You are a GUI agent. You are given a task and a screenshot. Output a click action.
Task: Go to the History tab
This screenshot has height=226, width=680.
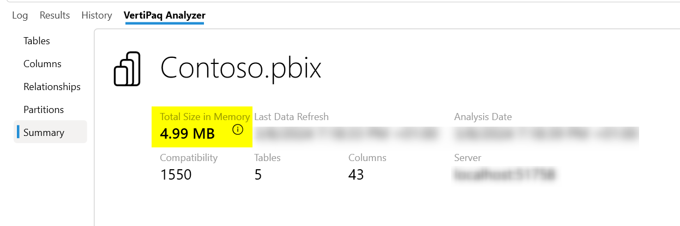[x=97, y=15]
